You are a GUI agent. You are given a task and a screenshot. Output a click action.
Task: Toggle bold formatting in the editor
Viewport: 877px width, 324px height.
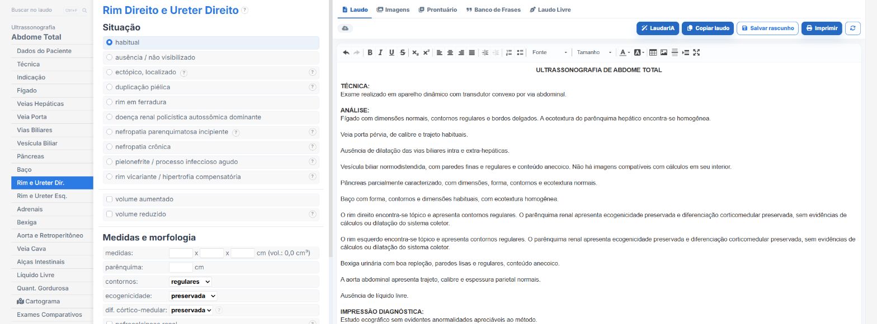[x=370, y=52]
